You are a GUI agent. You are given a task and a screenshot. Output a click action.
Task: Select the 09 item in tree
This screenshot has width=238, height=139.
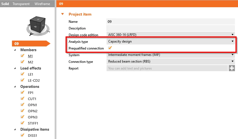tap(31, 44)
